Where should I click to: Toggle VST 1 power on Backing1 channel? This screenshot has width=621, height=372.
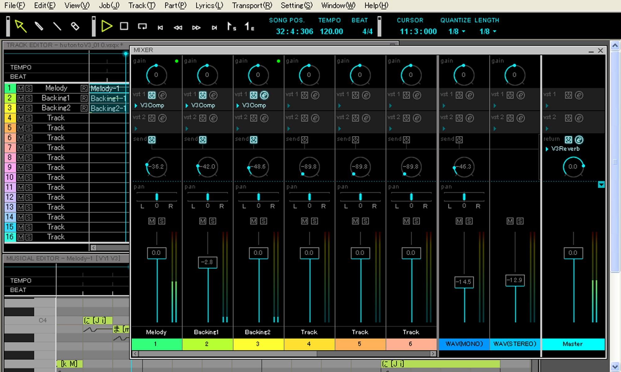203,95
